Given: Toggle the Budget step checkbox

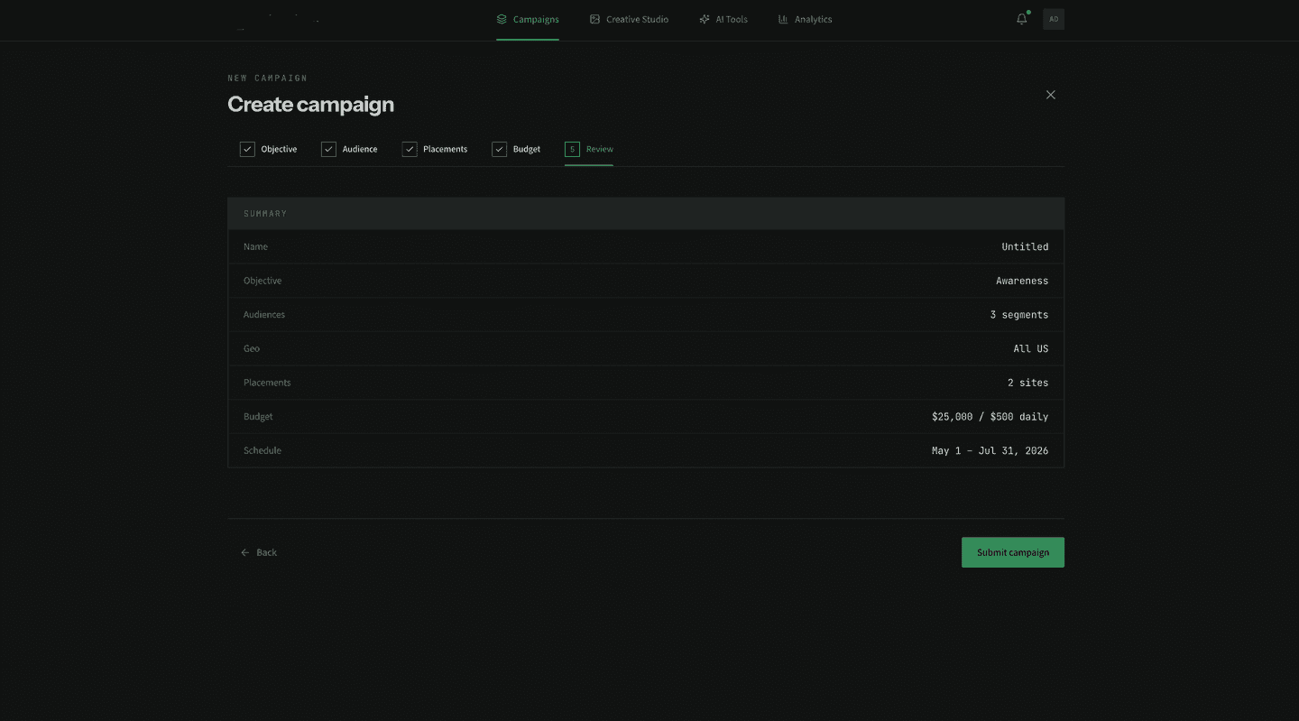Looking at the screenshot, I should [x=500, y=148].
